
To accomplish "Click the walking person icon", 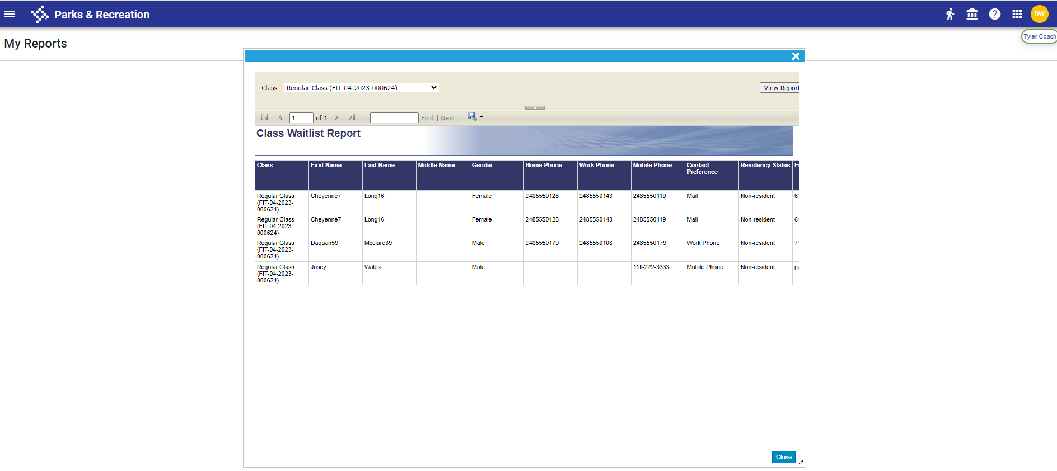I will pos(950,15).
